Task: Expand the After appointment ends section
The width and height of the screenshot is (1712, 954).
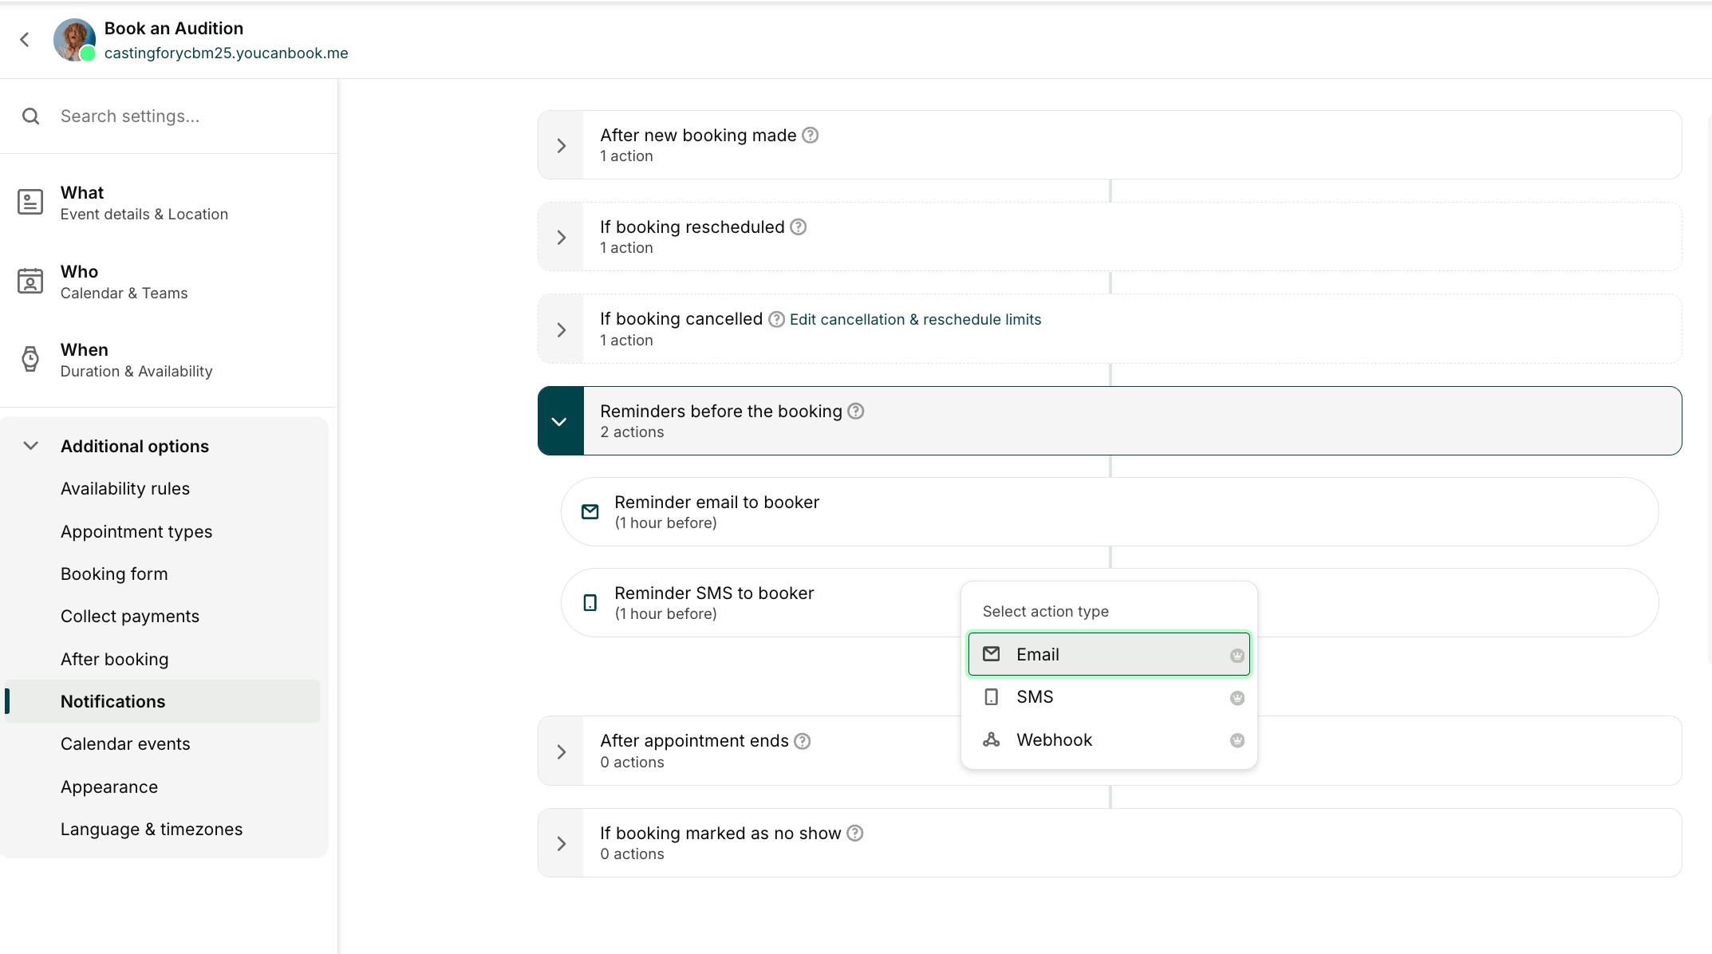Action: click(x=562, y=751)
